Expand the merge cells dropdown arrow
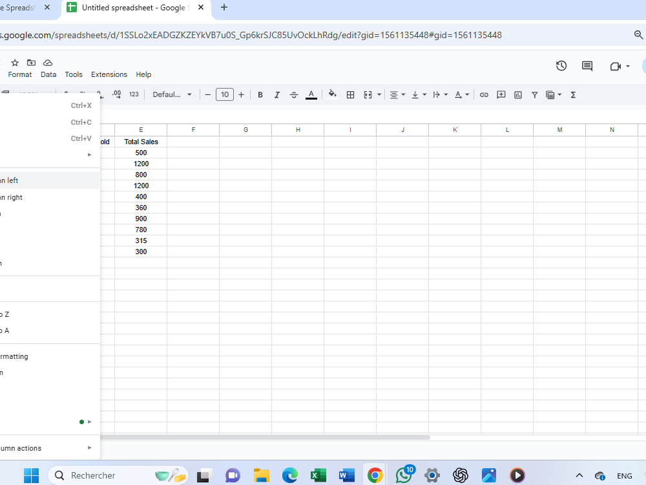This screenshot has width=646, height=485. [x=379, y=95]
